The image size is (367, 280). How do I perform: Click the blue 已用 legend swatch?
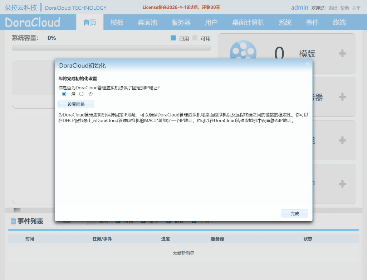click(173, 38)
